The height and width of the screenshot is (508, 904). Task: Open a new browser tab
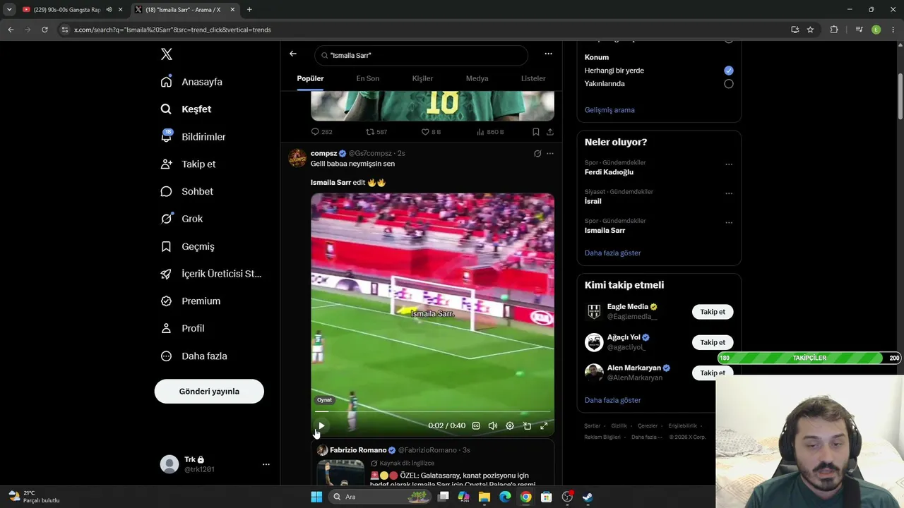click(249, 10)
